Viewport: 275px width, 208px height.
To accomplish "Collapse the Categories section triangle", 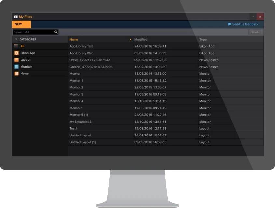I will pos(16,39).
